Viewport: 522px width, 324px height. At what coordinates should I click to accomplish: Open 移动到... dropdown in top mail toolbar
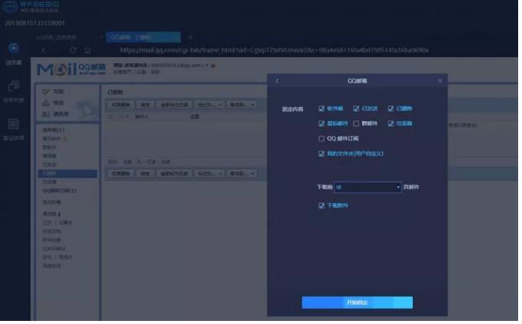[241, 105]
